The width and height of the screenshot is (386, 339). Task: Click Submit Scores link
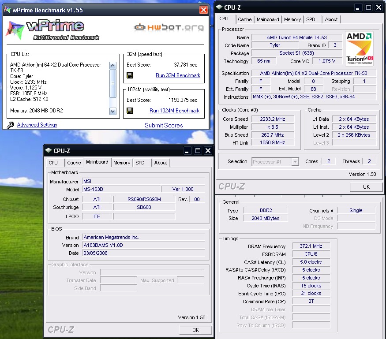point(164,125)
